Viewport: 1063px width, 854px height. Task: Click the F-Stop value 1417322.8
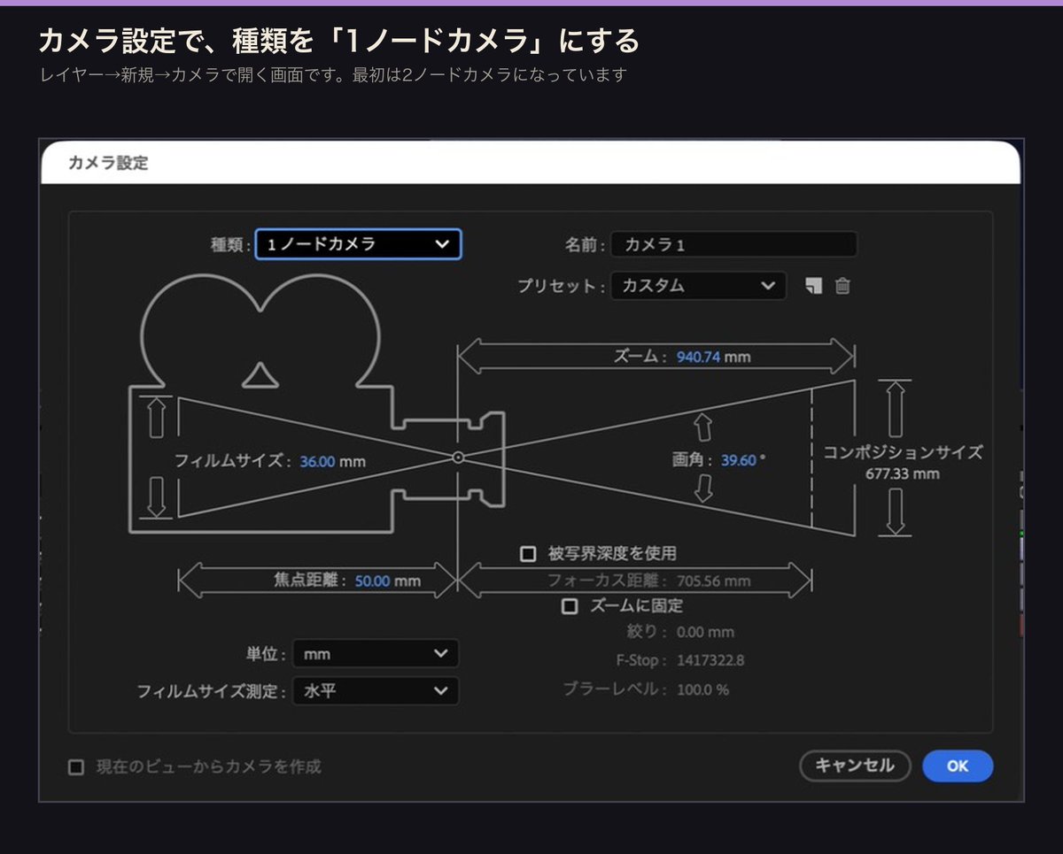(710, 660)
